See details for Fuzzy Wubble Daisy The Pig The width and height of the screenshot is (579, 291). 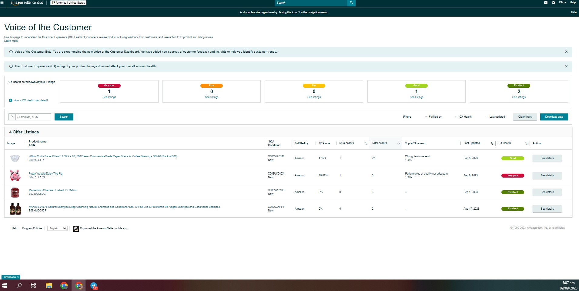547,175
